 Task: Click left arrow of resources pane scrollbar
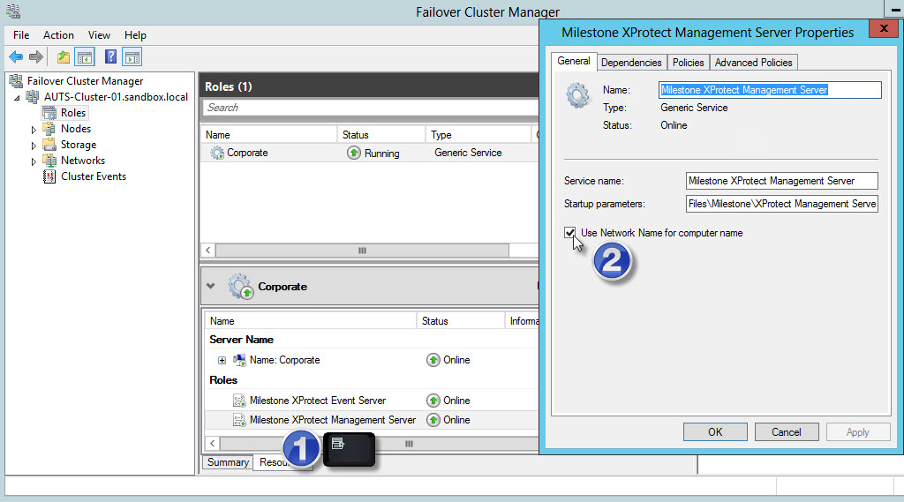(x=213, y=443)
